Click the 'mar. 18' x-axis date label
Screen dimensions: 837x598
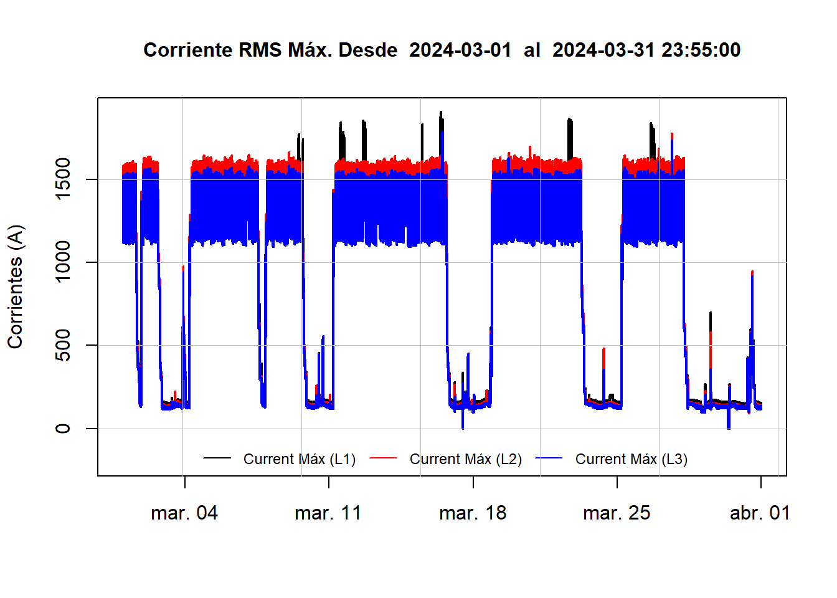(x=473, y=513)
